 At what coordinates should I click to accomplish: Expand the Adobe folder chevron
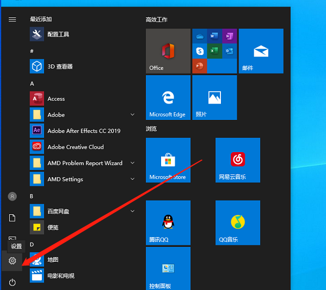132,114
